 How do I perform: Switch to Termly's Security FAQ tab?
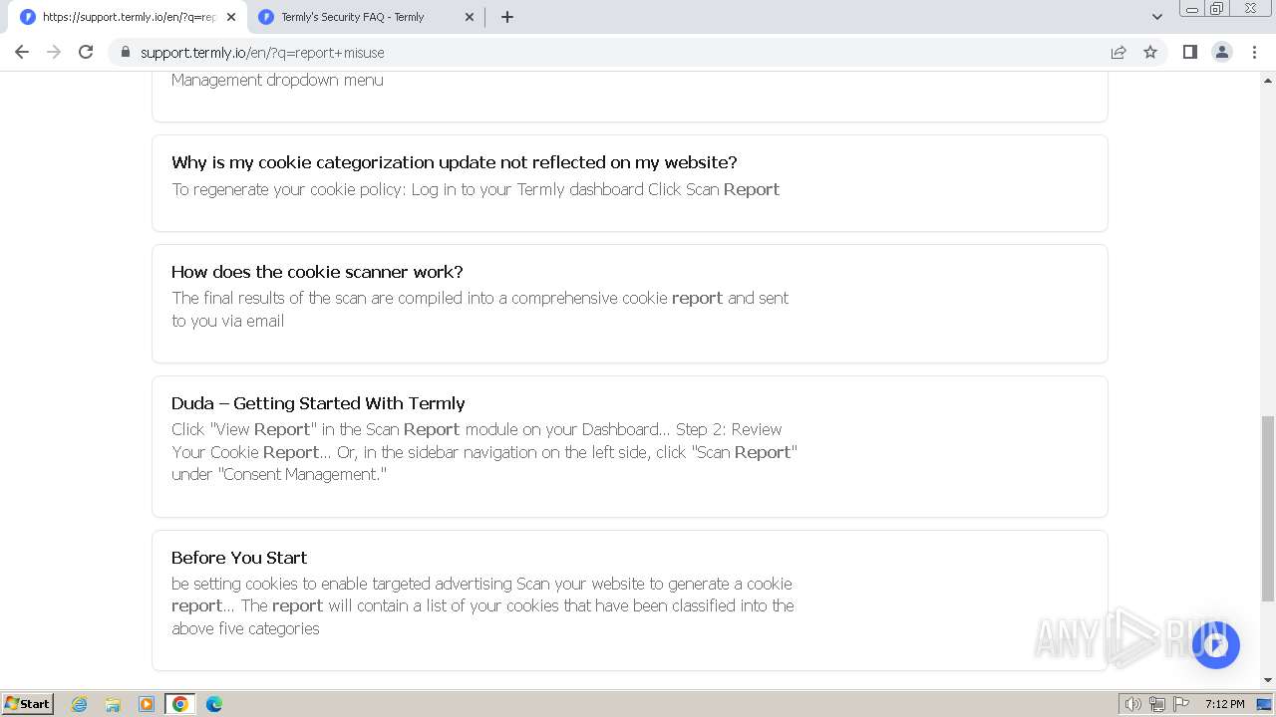click(x=365, y=17)
